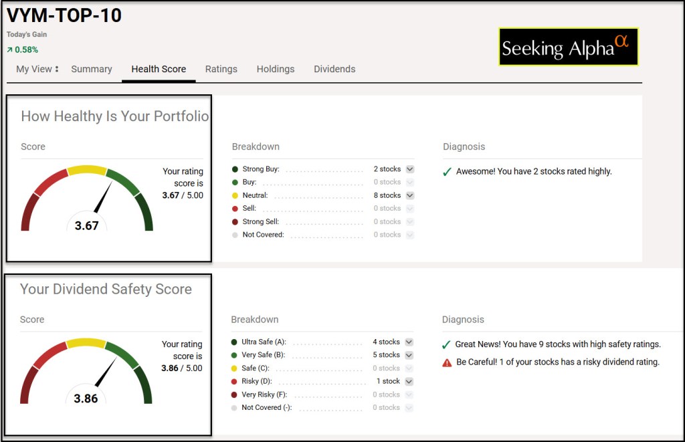Select the Health Score tab
The image size is (685, 442).
pyautogui.click(x=159, y=69)
